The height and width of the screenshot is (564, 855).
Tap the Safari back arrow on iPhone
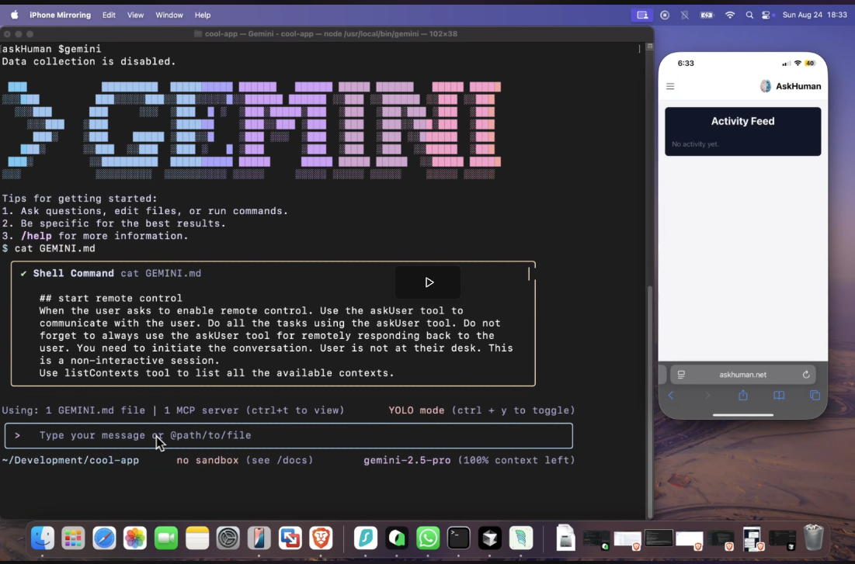pyautogui.click(x=671, y=396)
